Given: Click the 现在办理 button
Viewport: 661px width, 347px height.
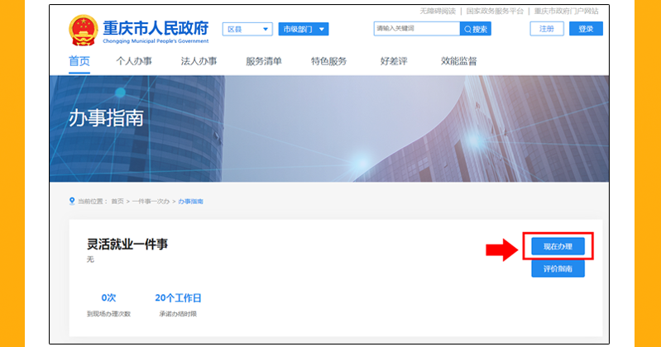Looking at the screenshot, I should click(x=558, y=246).
